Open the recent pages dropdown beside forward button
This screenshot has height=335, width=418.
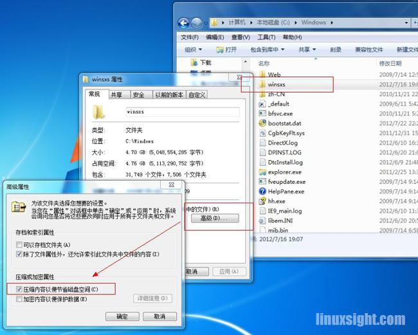point(206,23)
